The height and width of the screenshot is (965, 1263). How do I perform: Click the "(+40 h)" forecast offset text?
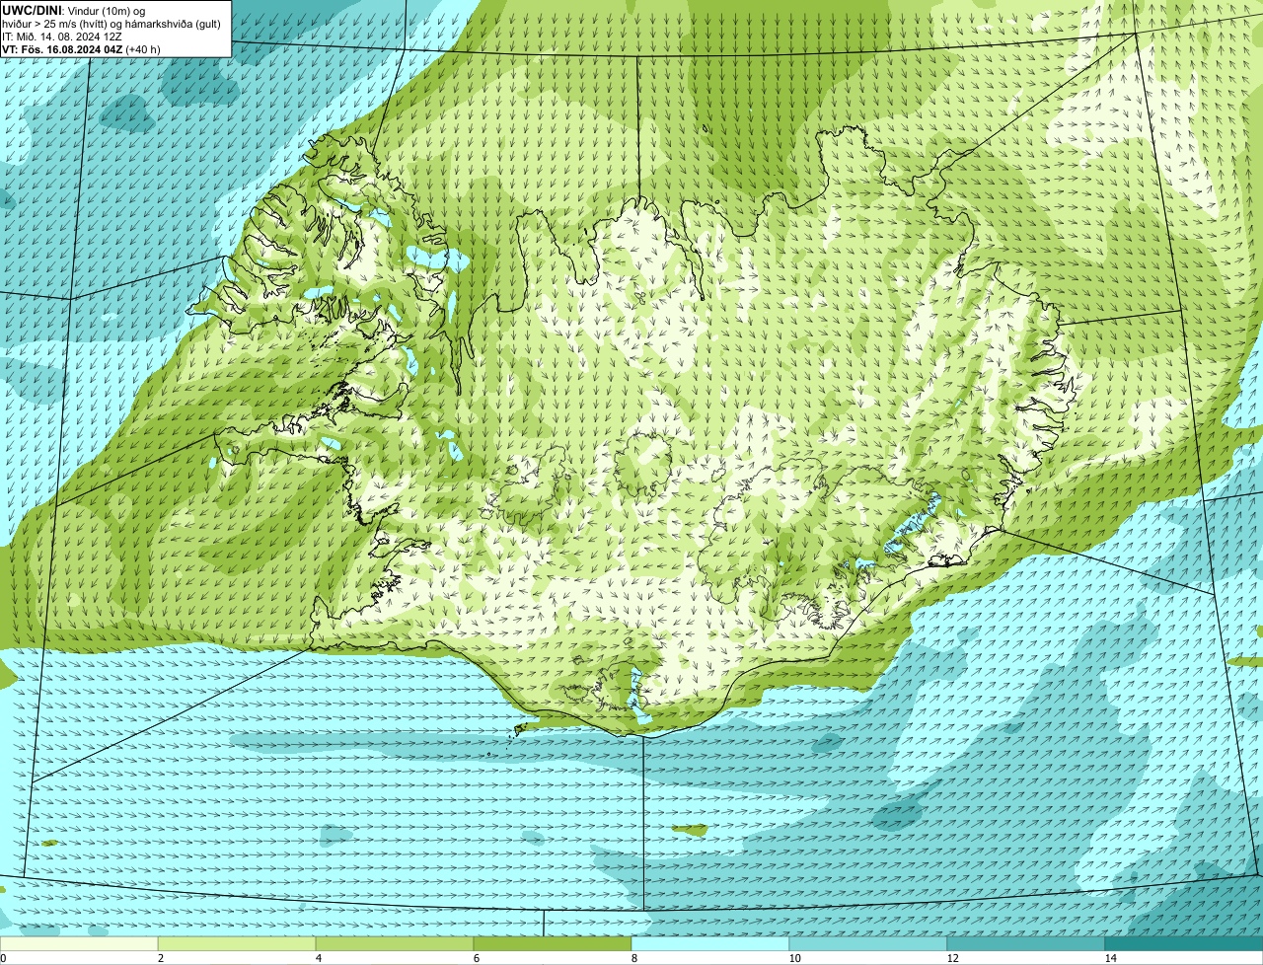143,48
